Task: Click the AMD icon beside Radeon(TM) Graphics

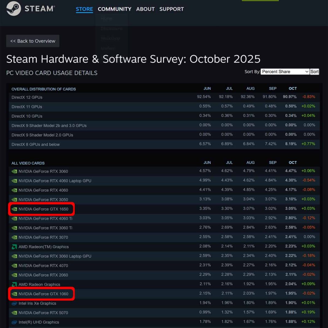Action: pyautogui.click(x=14, y=246)
